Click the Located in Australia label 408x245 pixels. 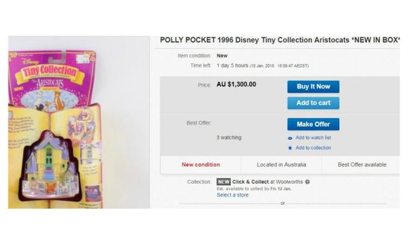click(x=281, y=165)
